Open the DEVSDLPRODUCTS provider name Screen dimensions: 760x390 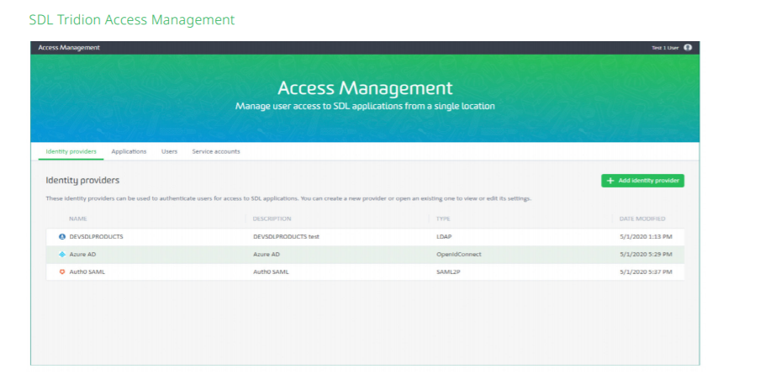point(96,237)
